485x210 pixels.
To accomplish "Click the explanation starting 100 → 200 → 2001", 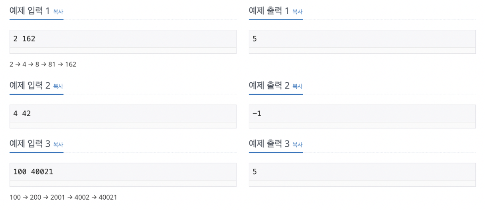I will point(63,197).
